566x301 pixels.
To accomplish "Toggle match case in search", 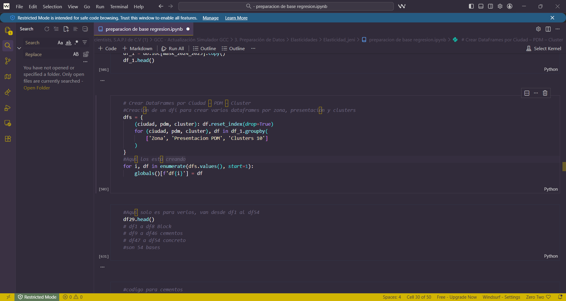I will [x=60, y=43].
